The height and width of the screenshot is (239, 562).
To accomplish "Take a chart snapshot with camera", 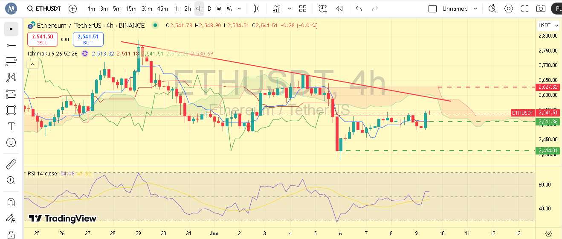I will click(x=541, y=9).
